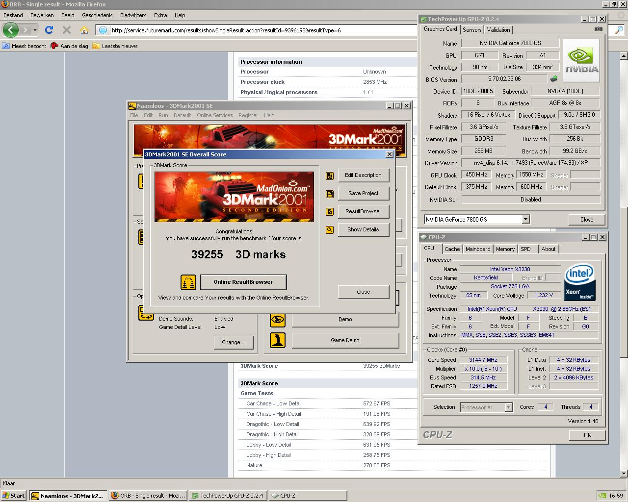Click the GPU-Z camera screenshot icon
Screen dimensions: 628x502
(x=598, y=29)
